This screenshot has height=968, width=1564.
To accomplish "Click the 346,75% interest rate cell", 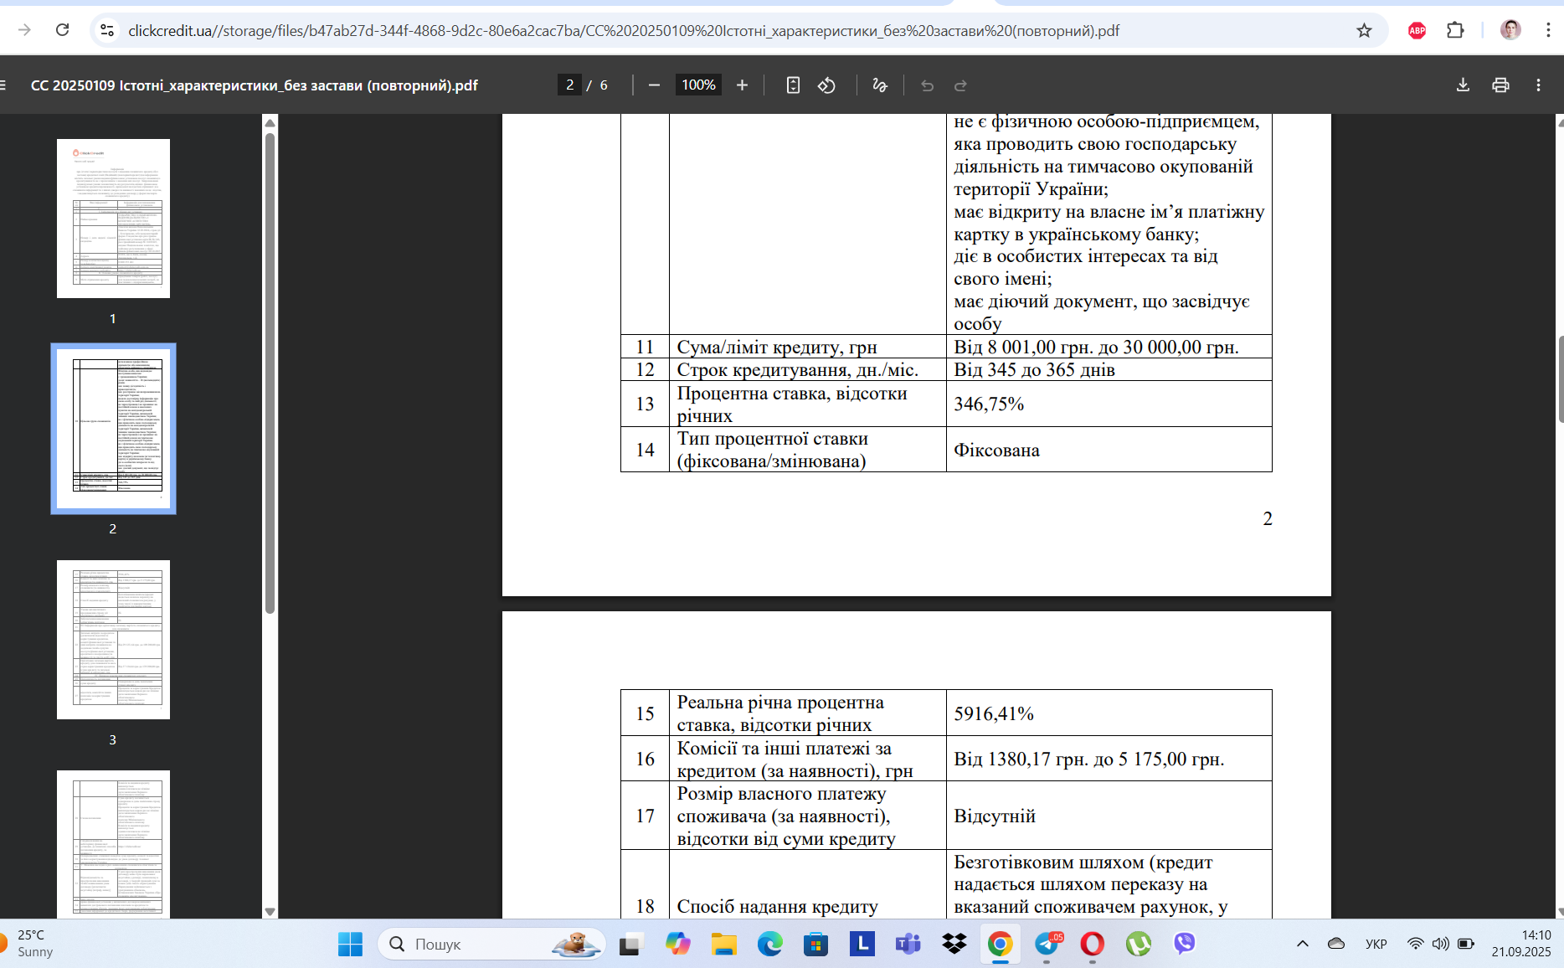I will click(1109, 404).
